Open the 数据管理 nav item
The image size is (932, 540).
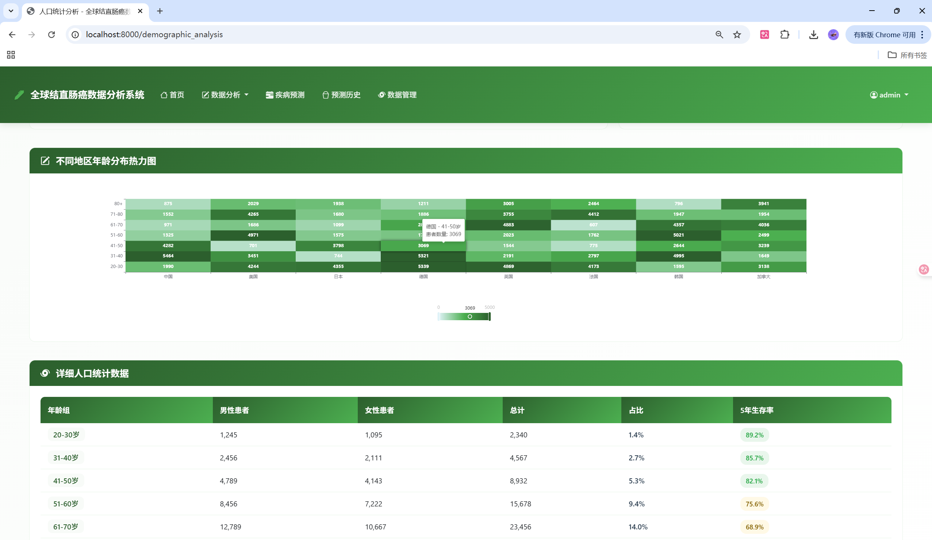(x=397, y=95)
